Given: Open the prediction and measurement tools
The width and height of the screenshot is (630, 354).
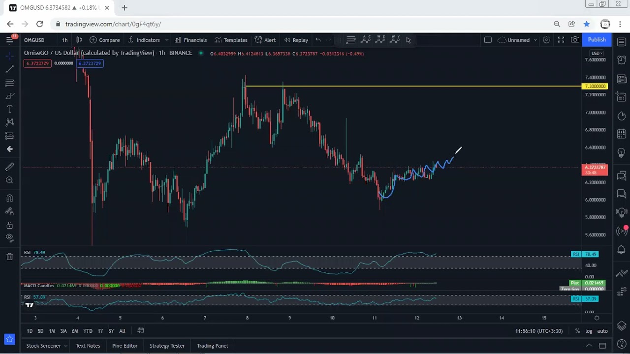Looking at the screenshot, I should [9, 136].
